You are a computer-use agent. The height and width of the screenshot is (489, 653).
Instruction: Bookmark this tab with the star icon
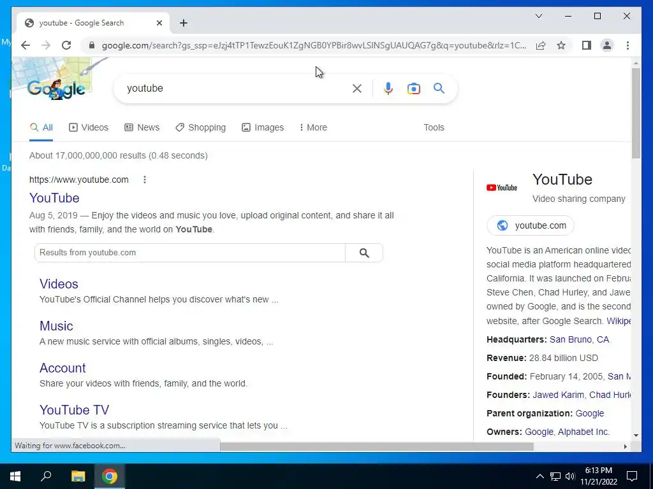tap(561, 45)
